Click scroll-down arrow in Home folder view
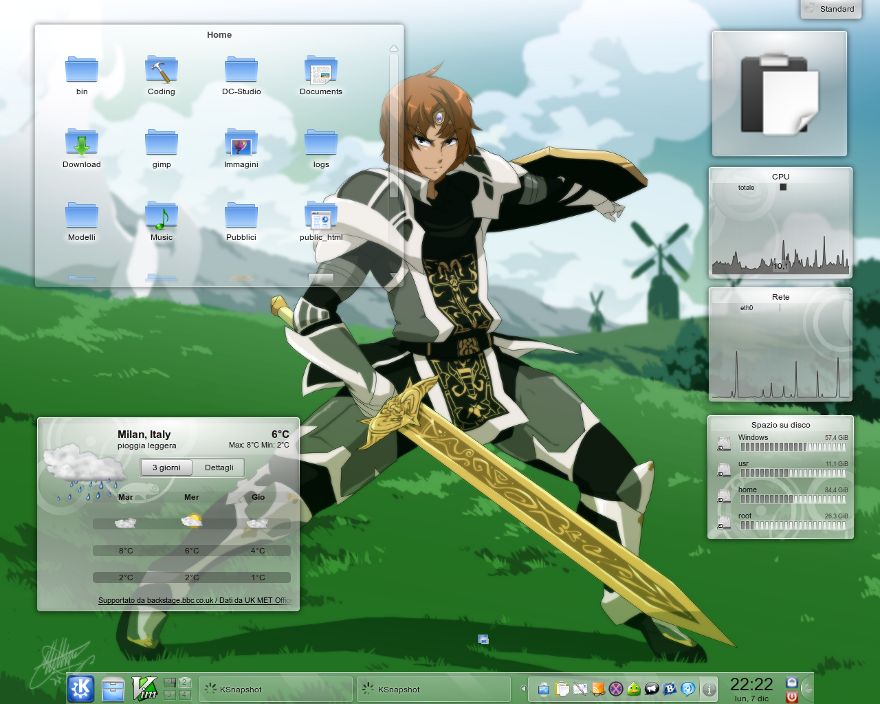The height and width of the screenshot is (704, 880). coord(394,276)
